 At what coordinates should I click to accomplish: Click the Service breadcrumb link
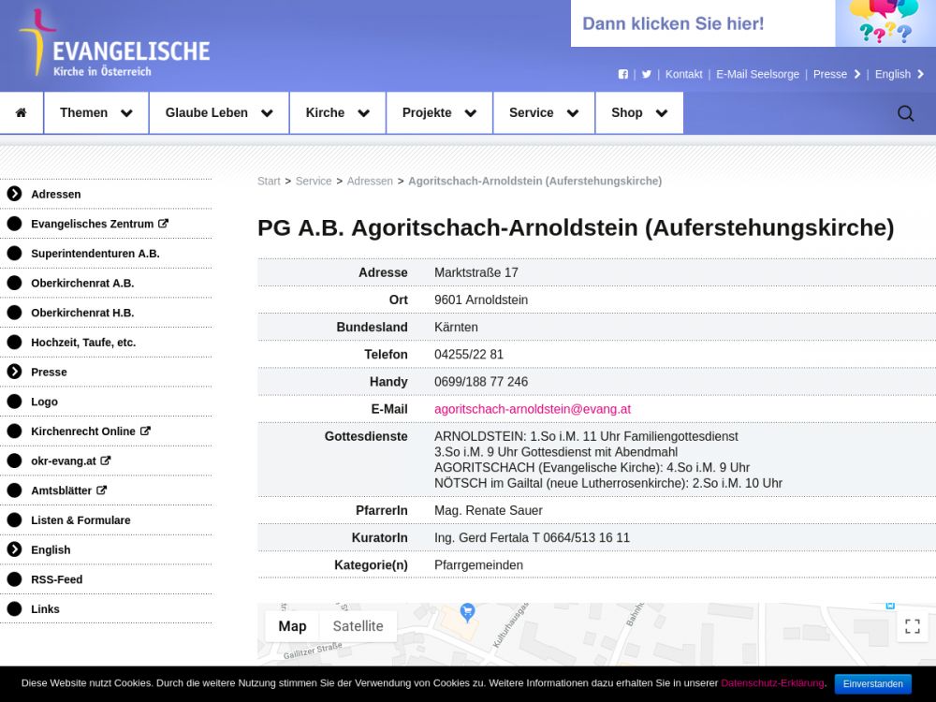pyautogui.click(x=314, y=181)
